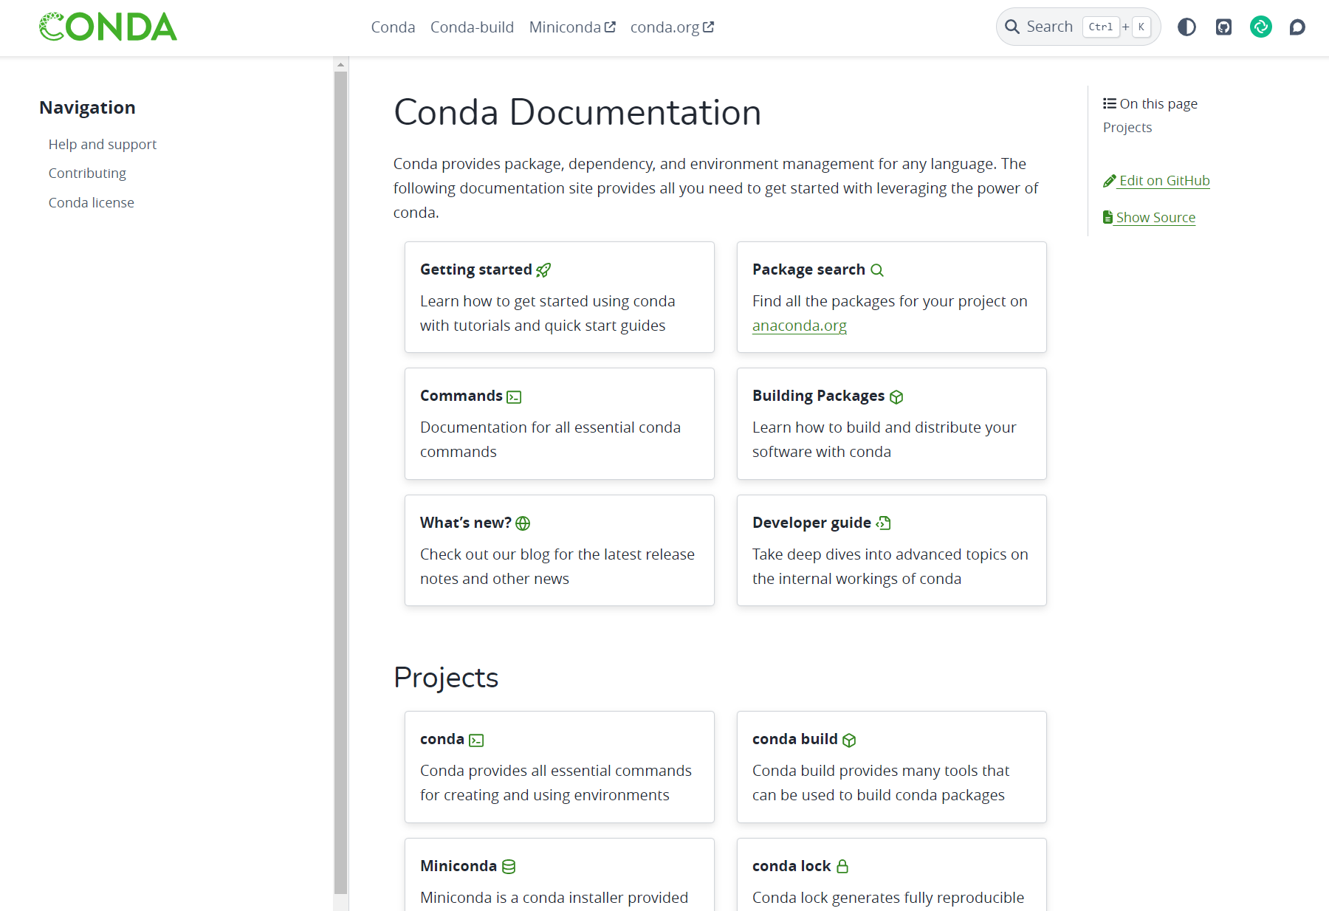Image resolution: width=1329 pixels, height=911 pixels.
Task: Open the Conda-build top navigation item
Action: (x=472, y=27)
